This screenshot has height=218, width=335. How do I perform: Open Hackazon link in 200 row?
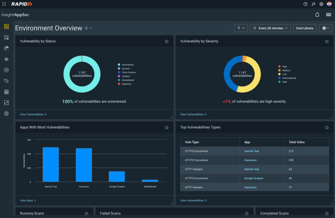click(x=250, y=160)
